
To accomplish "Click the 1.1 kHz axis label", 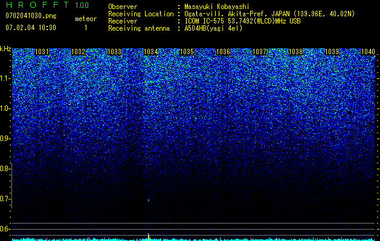I will point(4,78).
